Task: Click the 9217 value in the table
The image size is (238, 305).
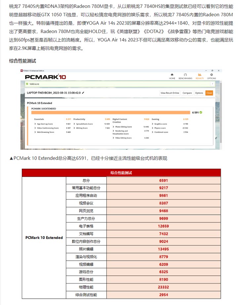Action: pos(164,188)
